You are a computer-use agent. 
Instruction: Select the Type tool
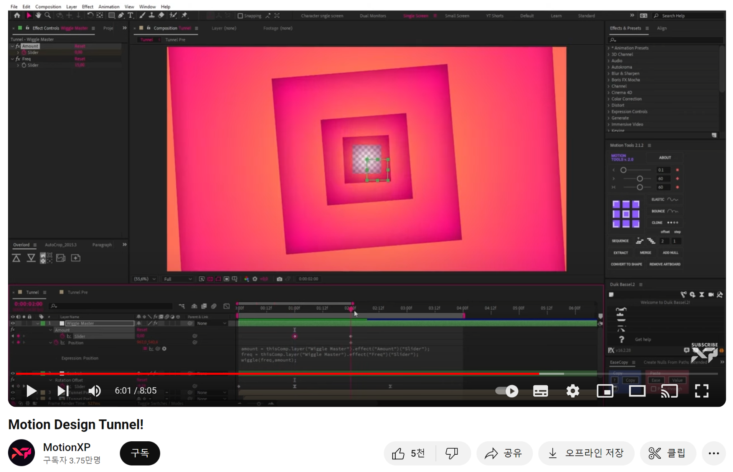[130, 15]
